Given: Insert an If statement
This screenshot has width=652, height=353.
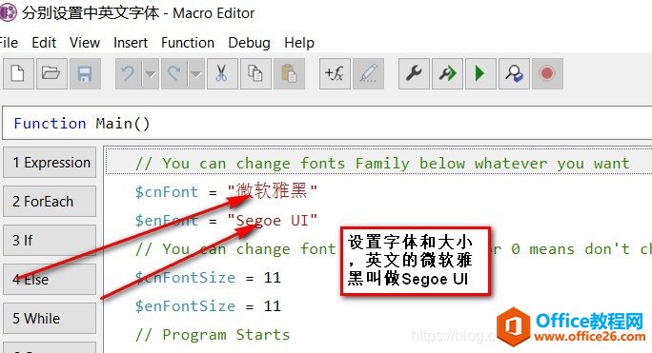Looking at the screenshot, I should click(50, 241).
